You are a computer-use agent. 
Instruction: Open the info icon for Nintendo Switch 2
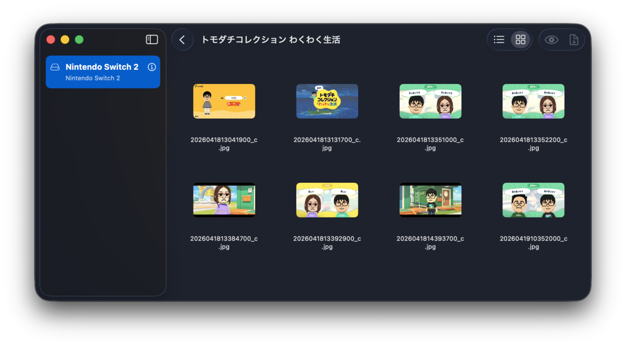152,67
